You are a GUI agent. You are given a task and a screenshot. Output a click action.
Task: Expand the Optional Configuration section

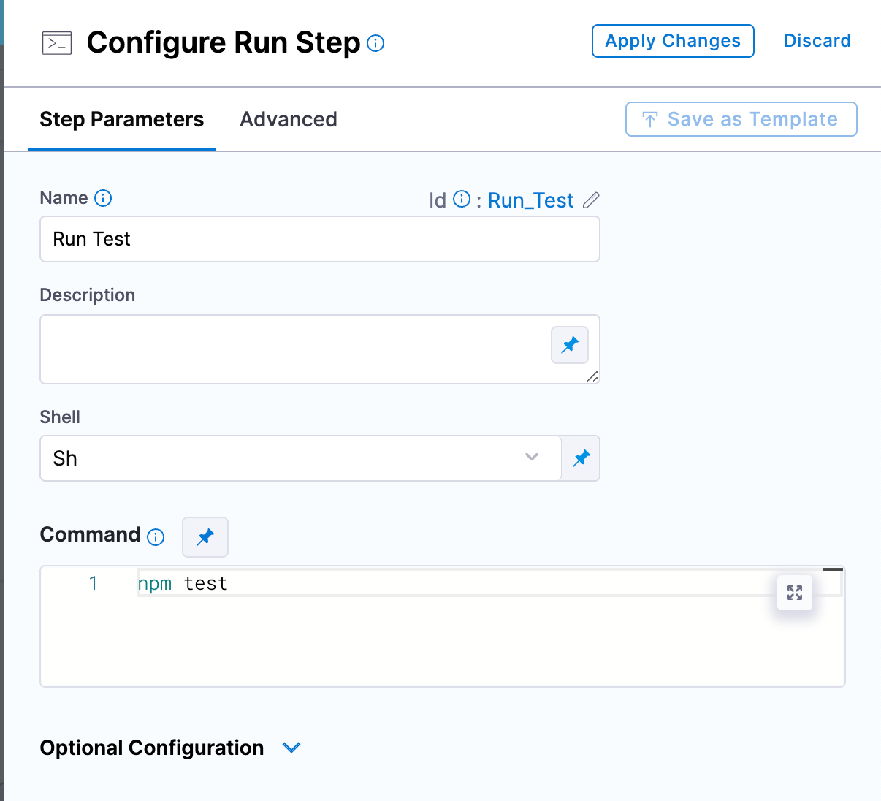click(x=291, y=748)
